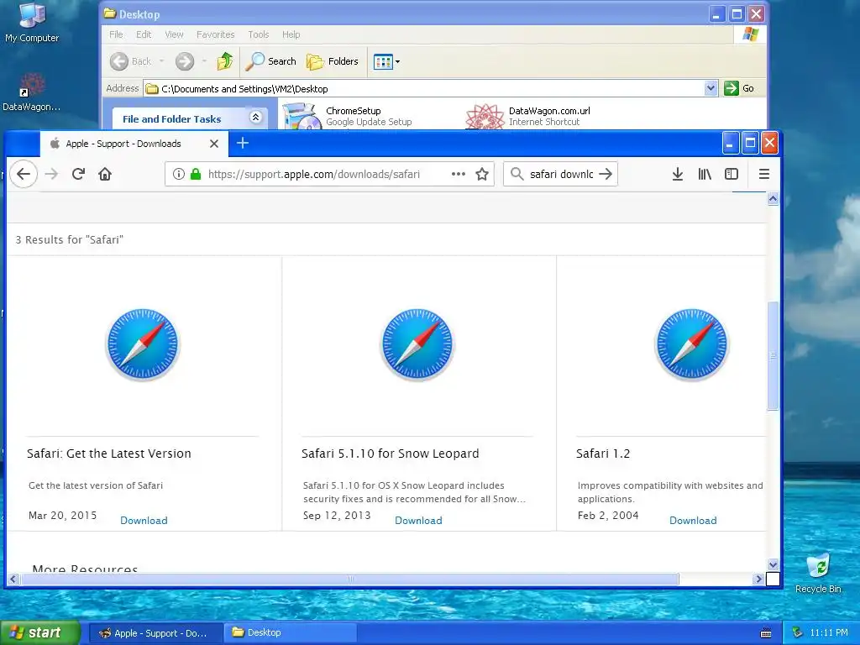Reload the Apple support page

(78, 174)
